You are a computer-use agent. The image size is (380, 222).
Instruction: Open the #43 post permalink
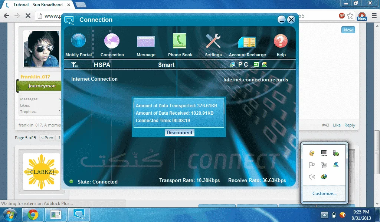(x=325, y=125)
